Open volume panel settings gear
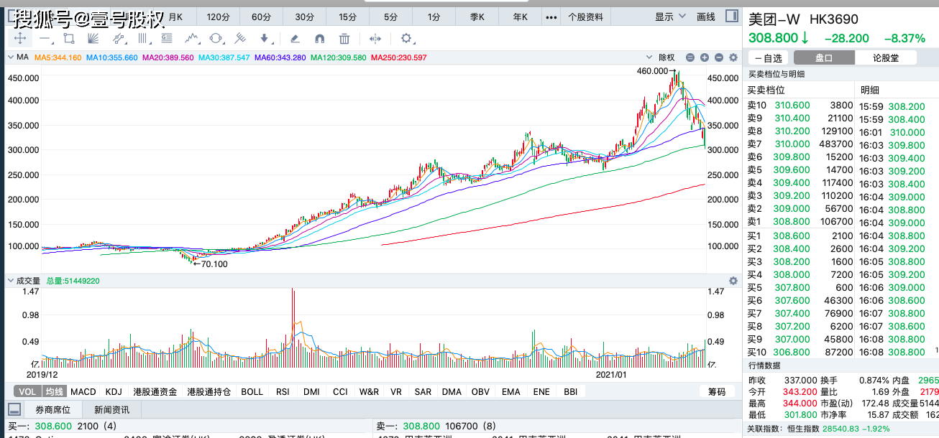 [733, 281]
